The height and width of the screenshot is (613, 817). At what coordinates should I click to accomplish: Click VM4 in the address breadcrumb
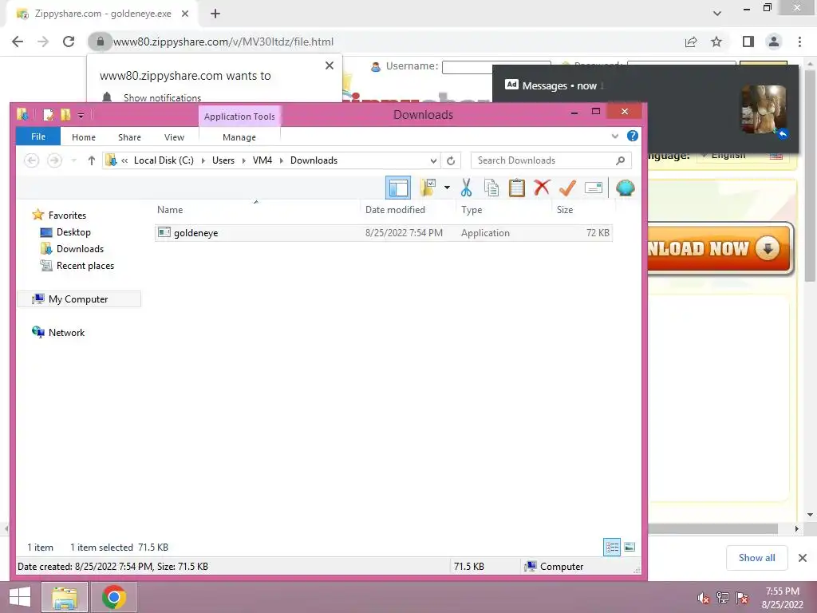point(262,160)
